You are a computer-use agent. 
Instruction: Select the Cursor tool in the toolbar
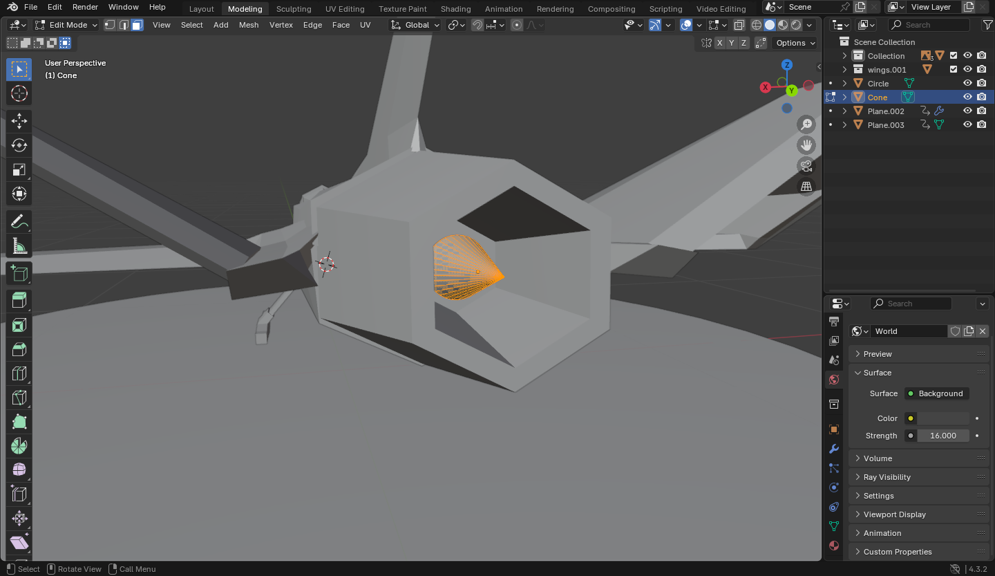pos(19,94)
